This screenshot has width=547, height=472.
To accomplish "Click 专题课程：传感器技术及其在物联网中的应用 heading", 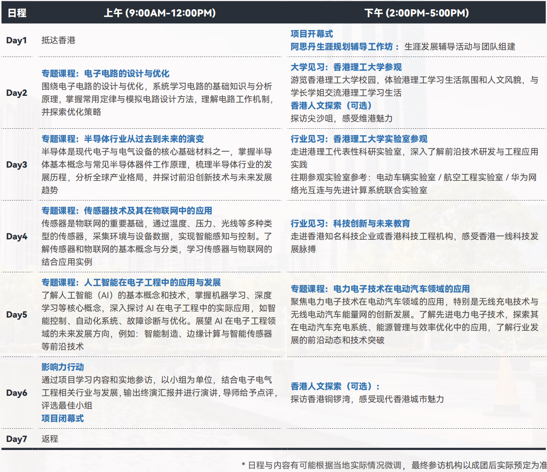I will pos(127,211).
